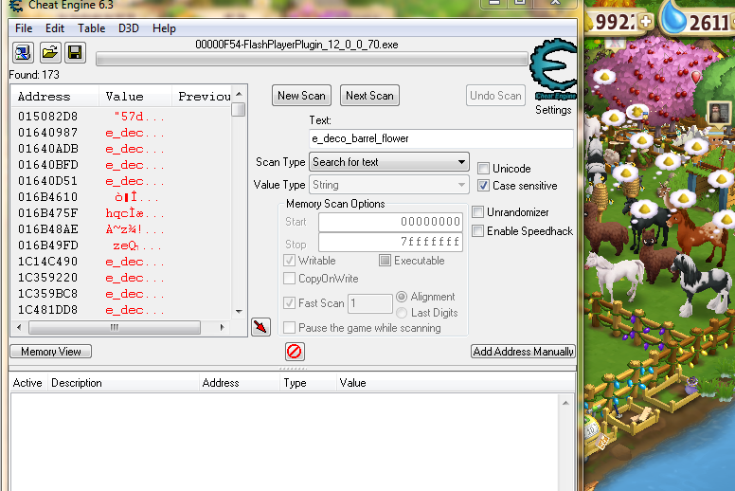Select result address 016B475F
This screenshot has width=735, height=491.
tap(47, 213)
